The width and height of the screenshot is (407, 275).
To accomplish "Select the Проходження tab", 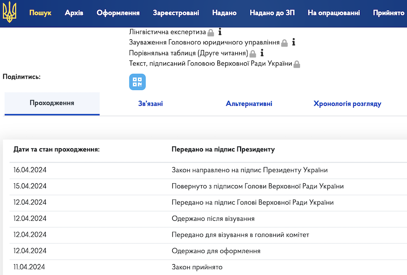I will tap(52, 103).
